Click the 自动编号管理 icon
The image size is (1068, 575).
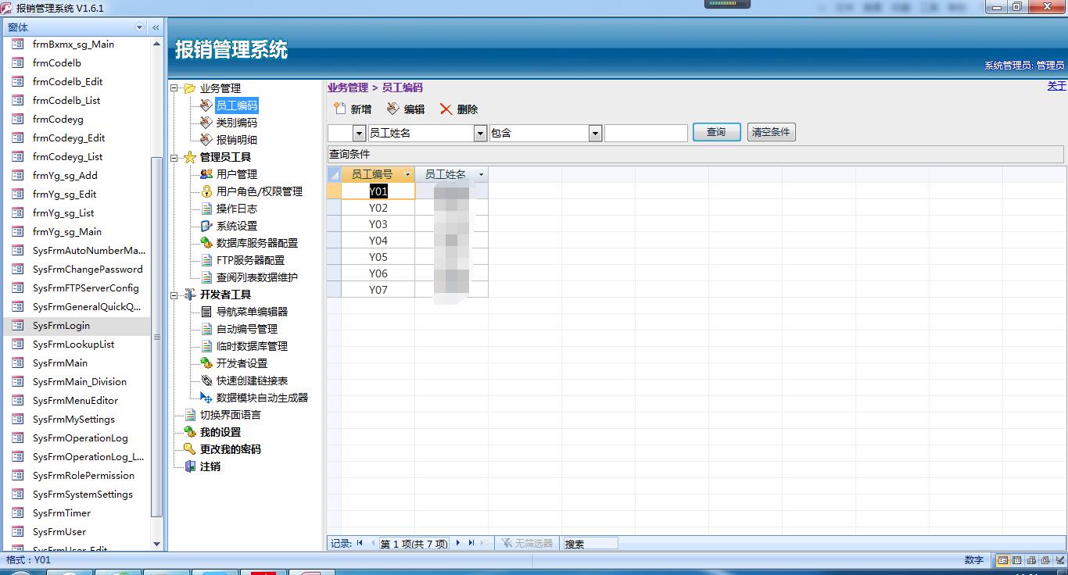pyautogui.click(x=206, y=329)
